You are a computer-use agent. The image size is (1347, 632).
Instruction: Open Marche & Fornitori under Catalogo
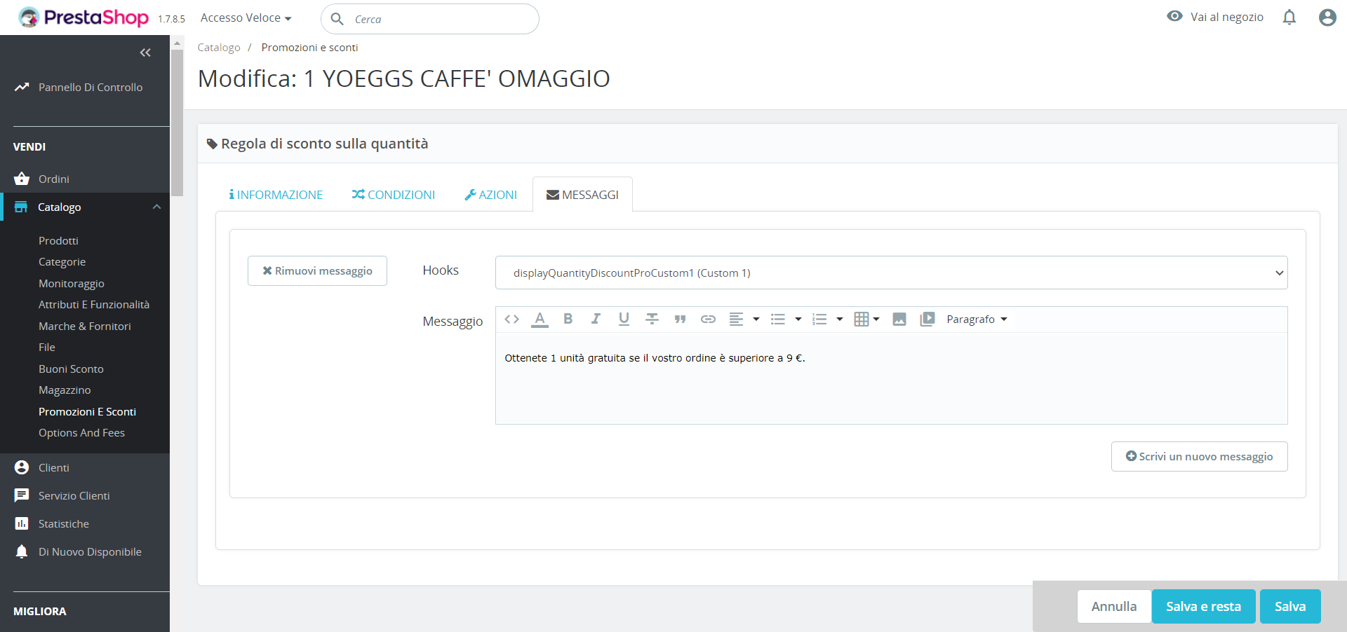(84, 327)
